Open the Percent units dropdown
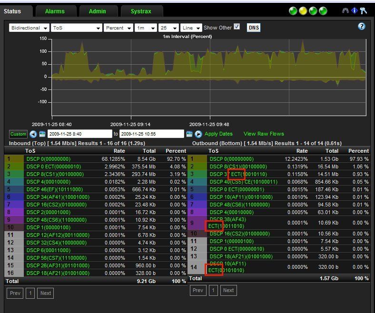The height and width of the screenshot is (313, 375). tap(118, 28)
